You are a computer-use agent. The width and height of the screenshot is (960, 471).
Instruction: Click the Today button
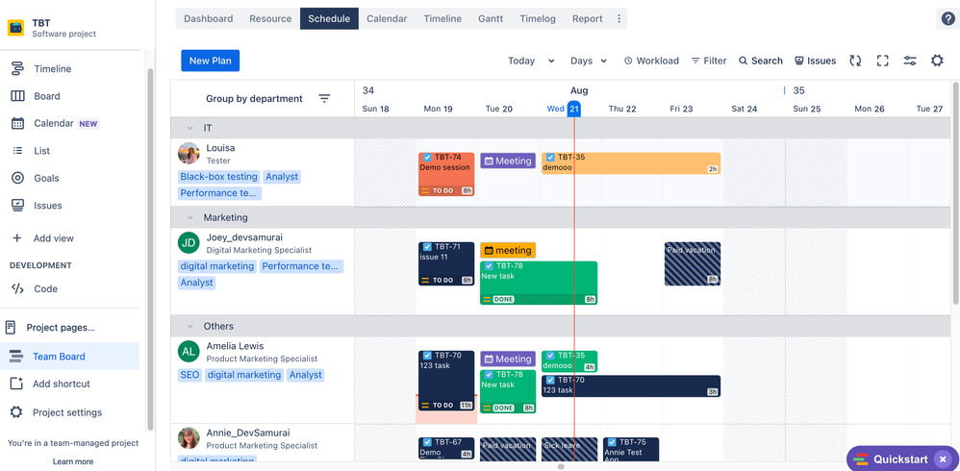click(521, 61)
